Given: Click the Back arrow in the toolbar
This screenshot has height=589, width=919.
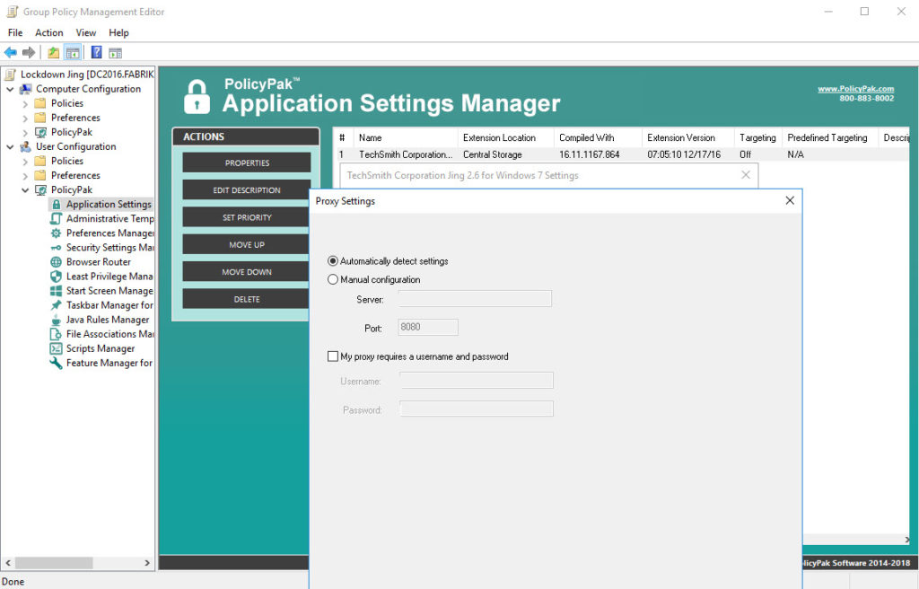Looking at the screenshot, I should click(x=11, y=53).
